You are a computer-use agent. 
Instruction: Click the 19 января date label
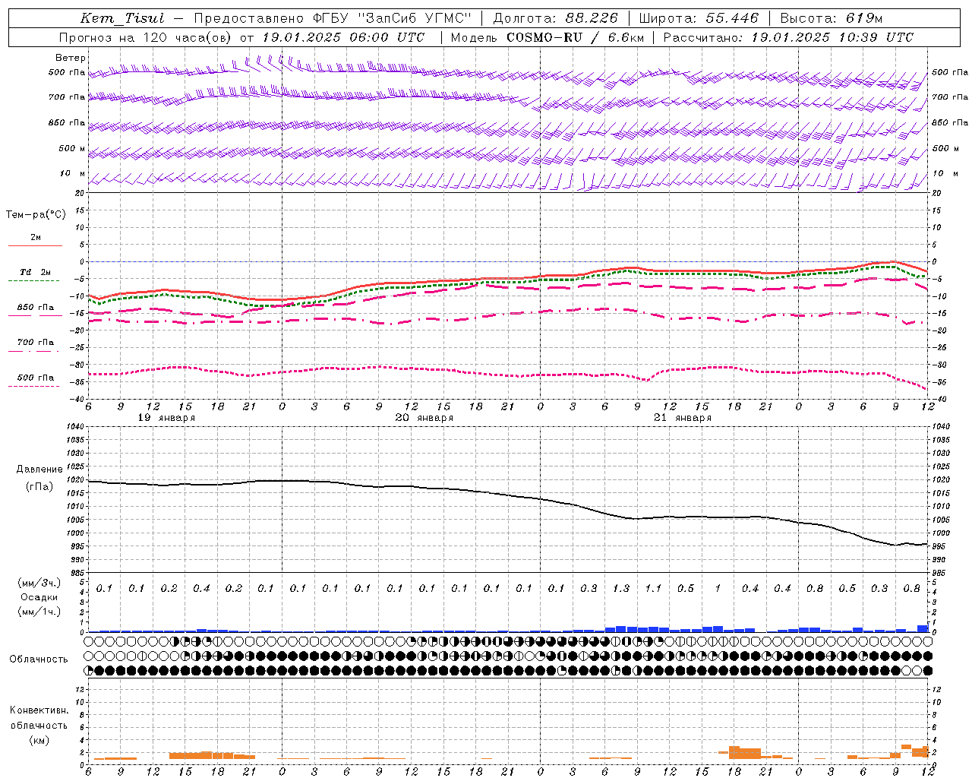pyautogui.click(x=166, y=418)
